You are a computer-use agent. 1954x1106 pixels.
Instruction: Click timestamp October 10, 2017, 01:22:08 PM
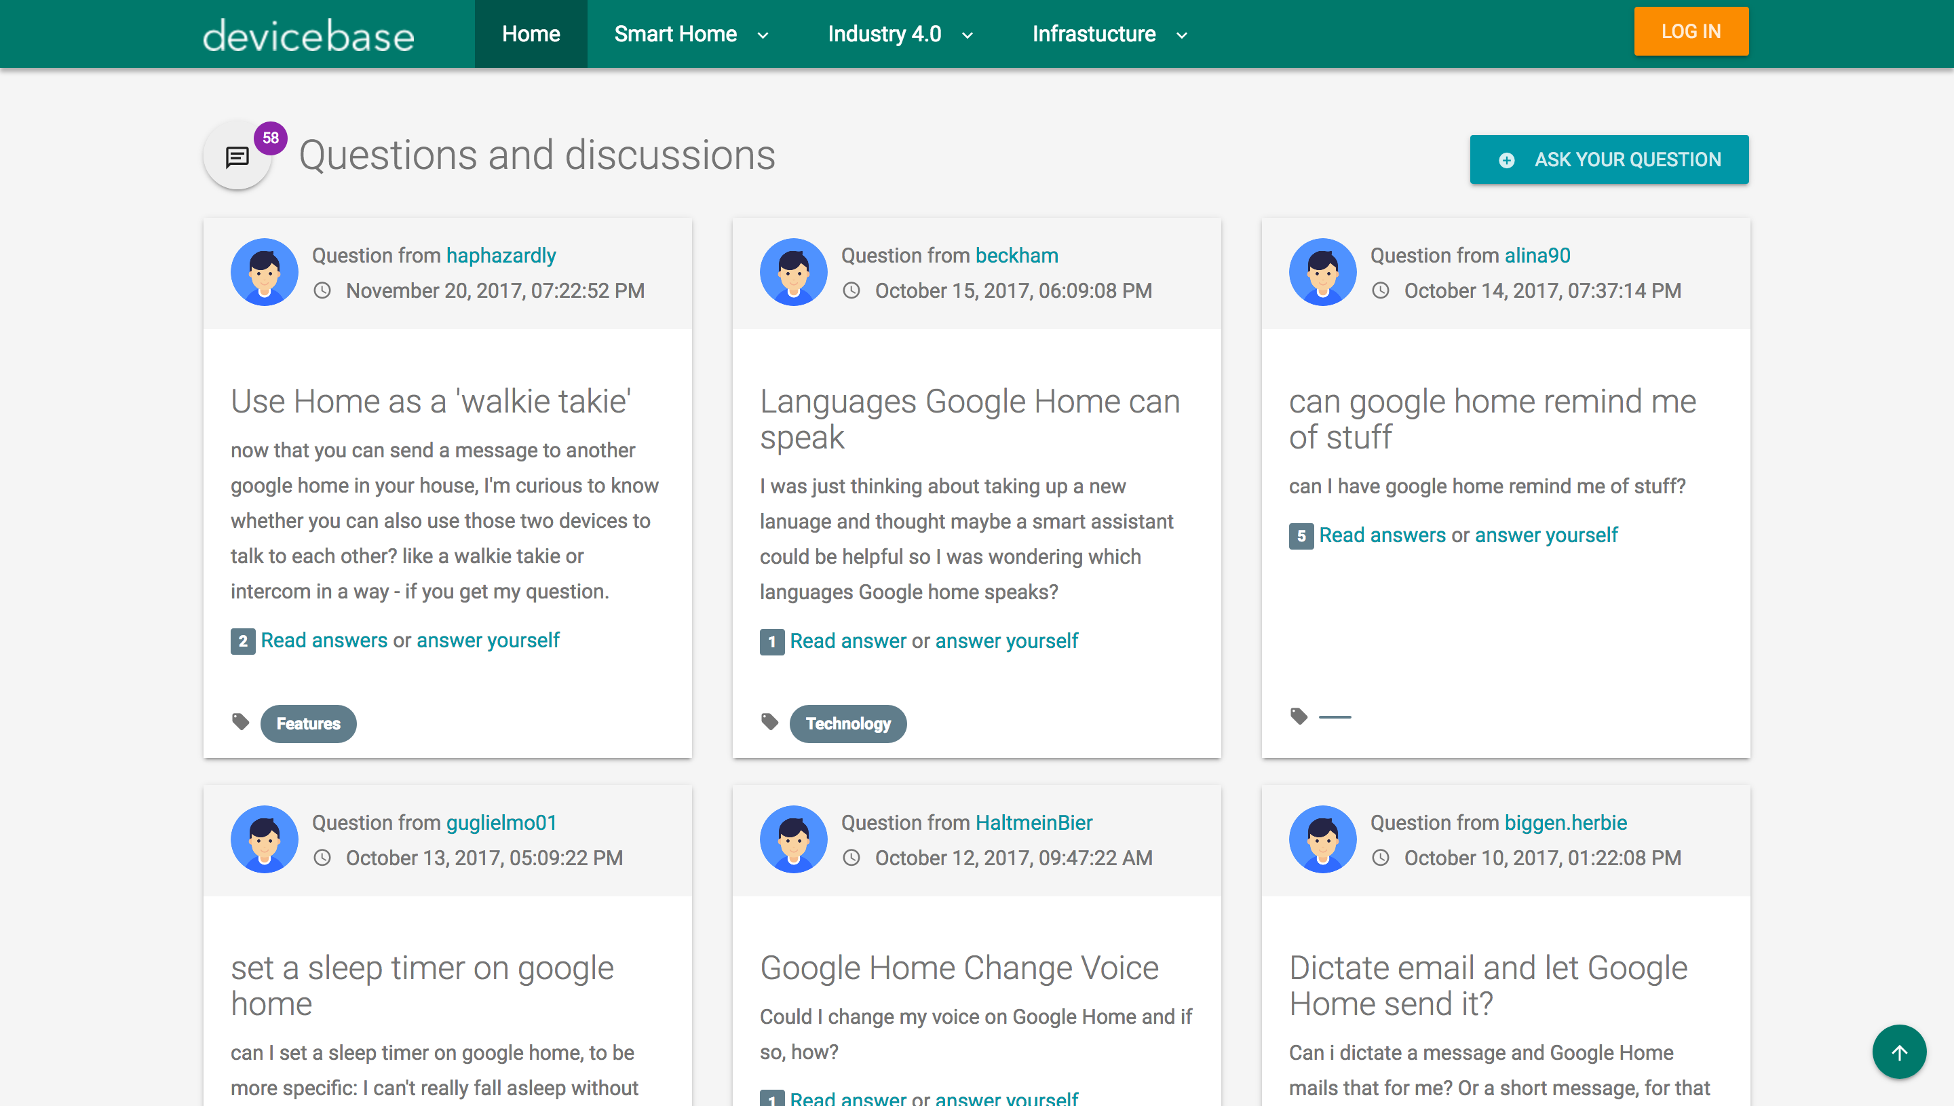[x=1542, y=858]
